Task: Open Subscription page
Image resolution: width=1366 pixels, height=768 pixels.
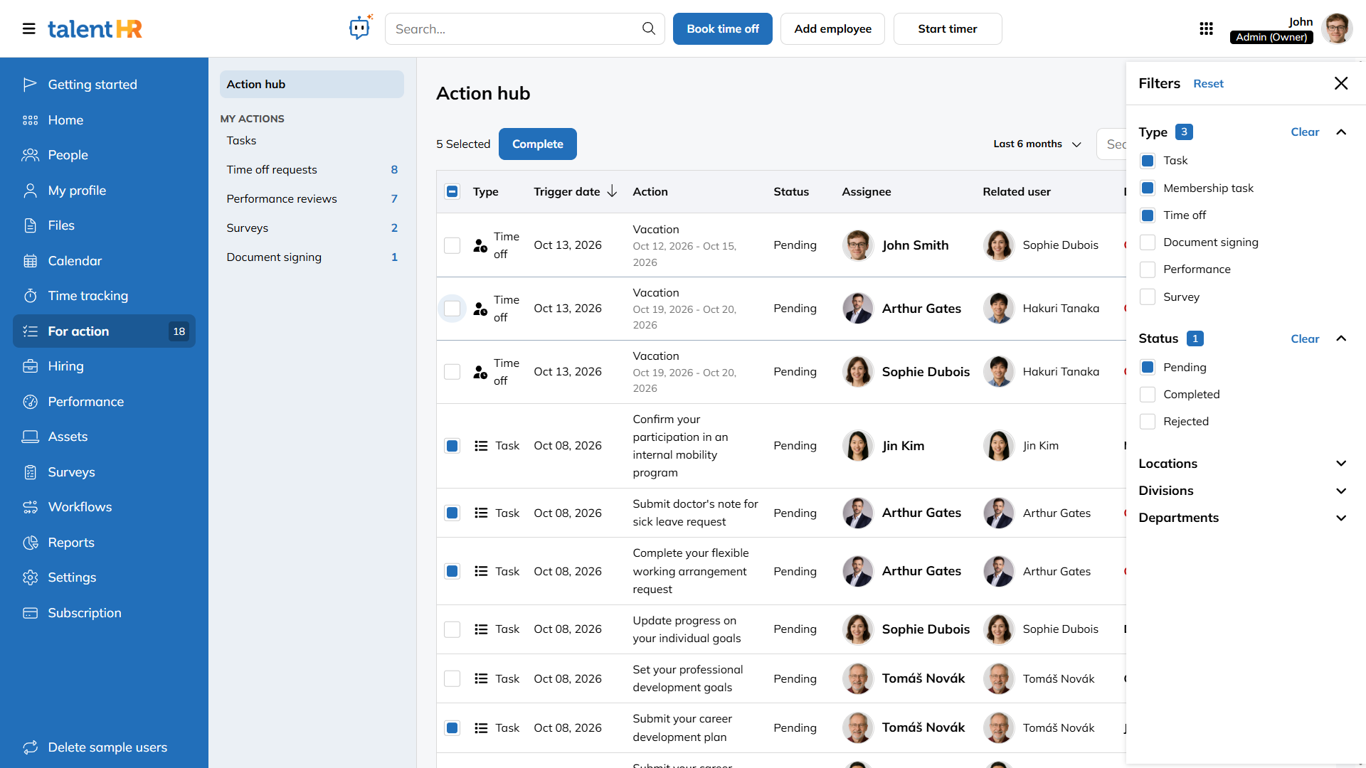Action: [x=104, y=613]
